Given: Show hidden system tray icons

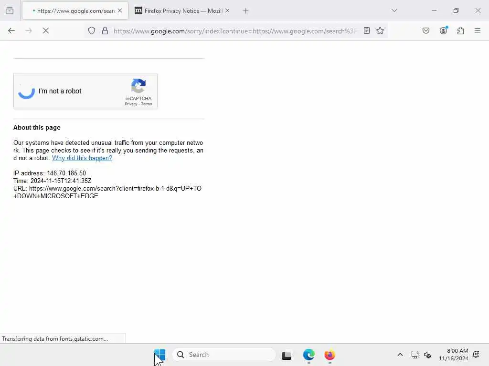Looking at the screenshot, I should 400,355.
